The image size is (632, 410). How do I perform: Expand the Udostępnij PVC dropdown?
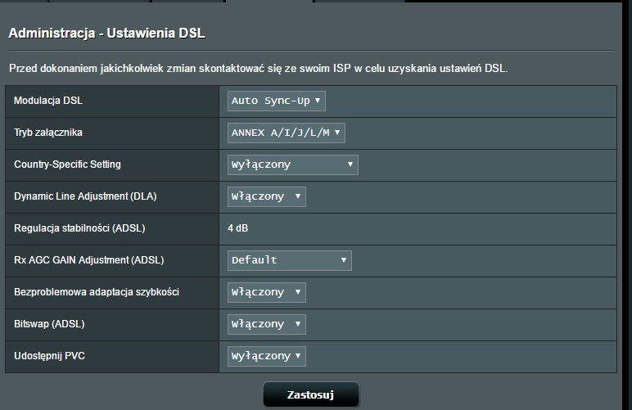[266, 356]
